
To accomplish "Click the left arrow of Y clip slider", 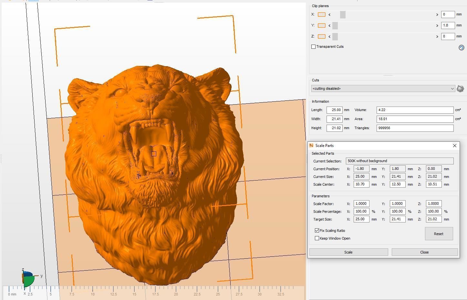I will point(329,26).
